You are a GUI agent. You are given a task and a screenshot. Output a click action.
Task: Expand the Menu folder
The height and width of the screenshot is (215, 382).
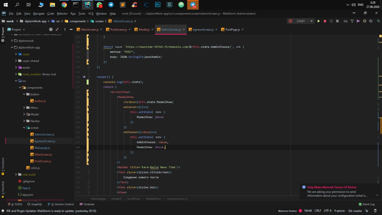tap(24, 107)
